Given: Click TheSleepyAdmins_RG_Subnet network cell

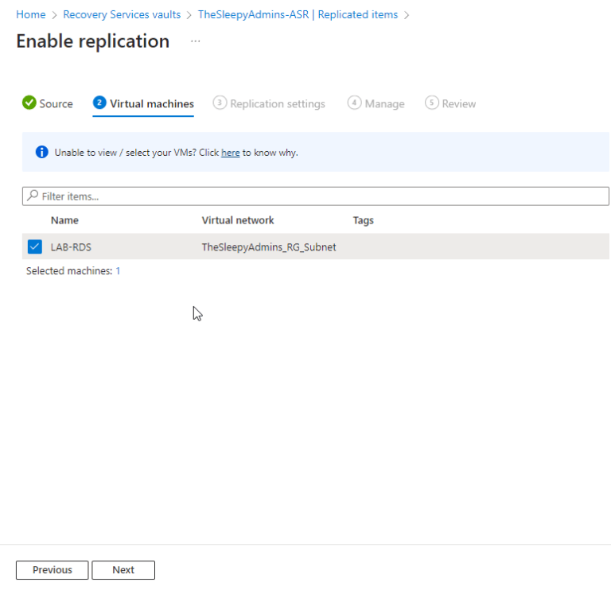Looking at the screenshot, I should tap(268, 247).
